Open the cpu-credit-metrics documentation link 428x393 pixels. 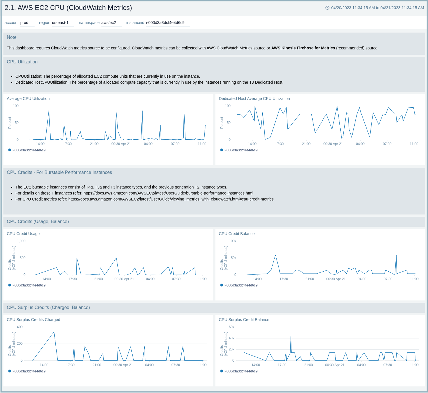coord(171,199)
